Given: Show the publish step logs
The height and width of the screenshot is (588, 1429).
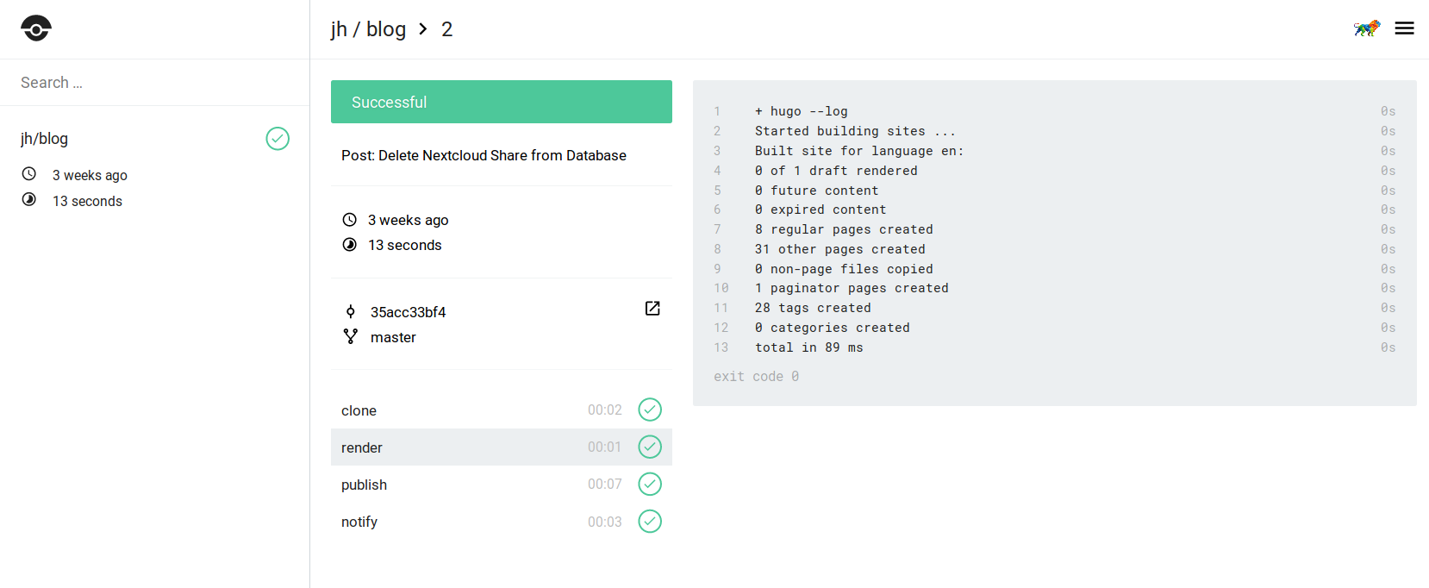Looking at the screenshot, I should [x=365, y=485].
